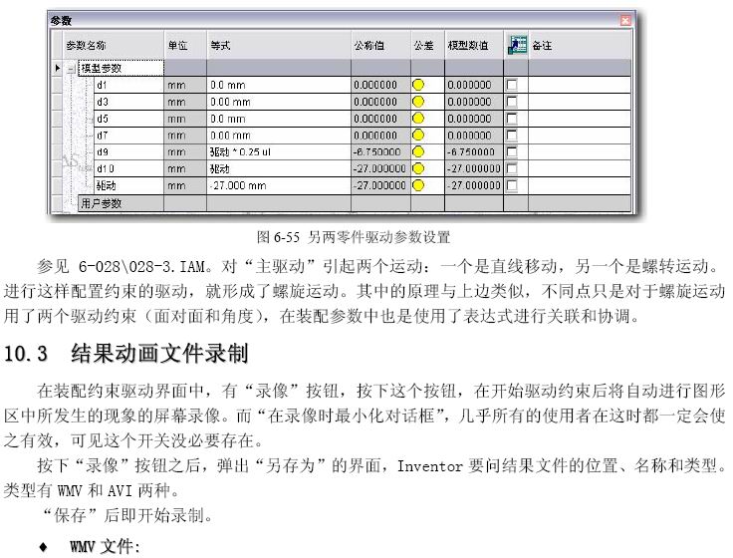Click the 等式 column header

pos(279,46)
